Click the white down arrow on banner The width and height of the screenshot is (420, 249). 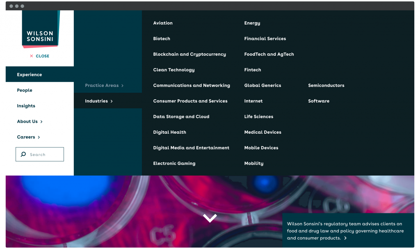coord(210,218)
